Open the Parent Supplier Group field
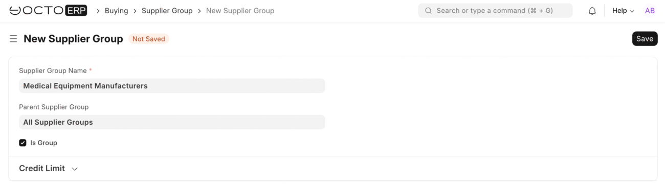Screen dimensions: 665x184 [x=172, y=122]
